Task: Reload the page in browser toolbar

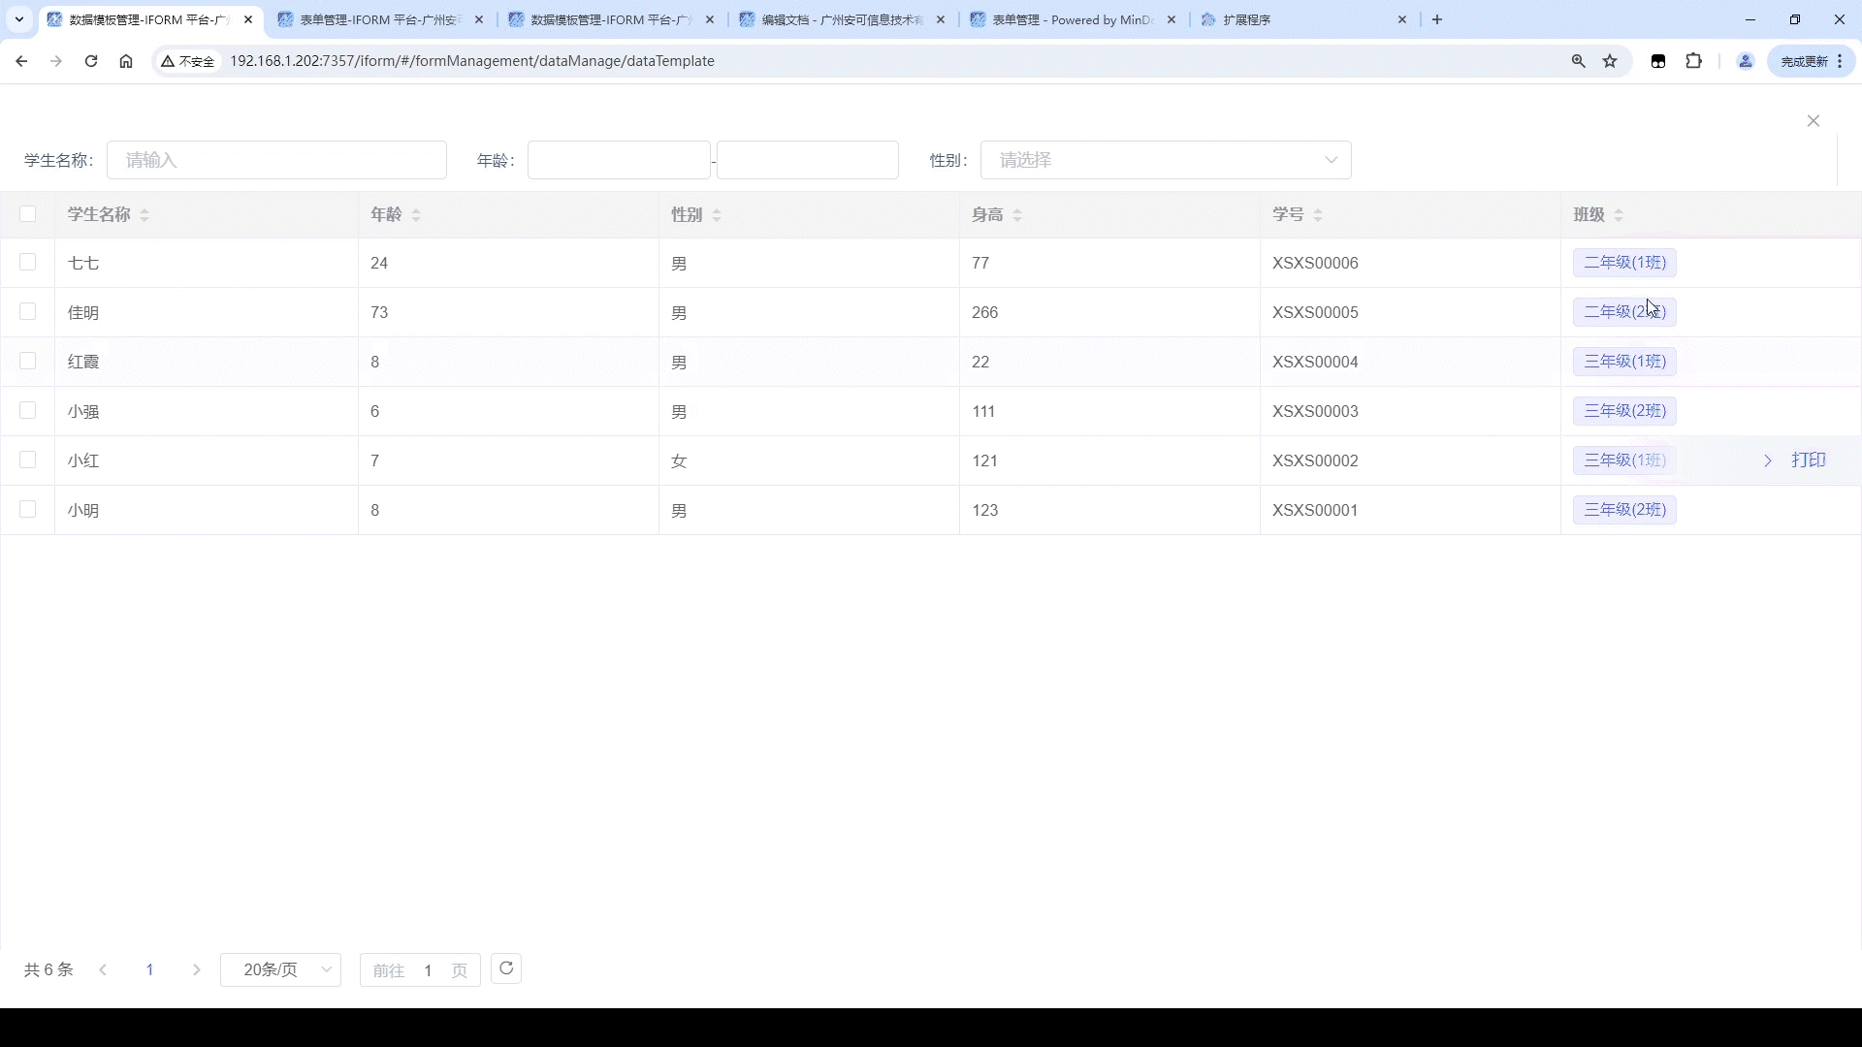Action: 91,61
